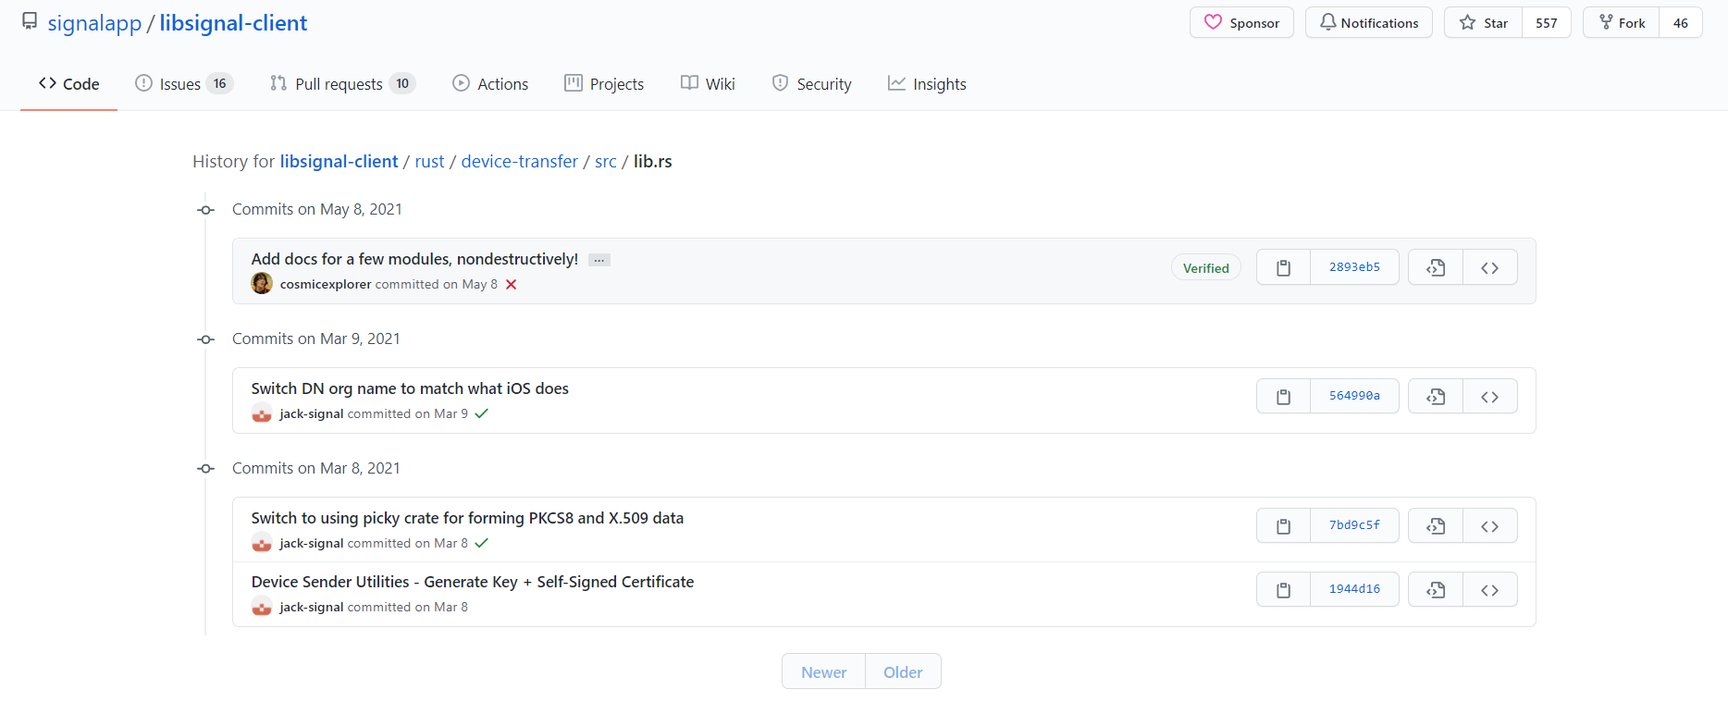This screenshot has height=702, width=1728.
Task: Open the Issues tab
Action: pos(184,83)
